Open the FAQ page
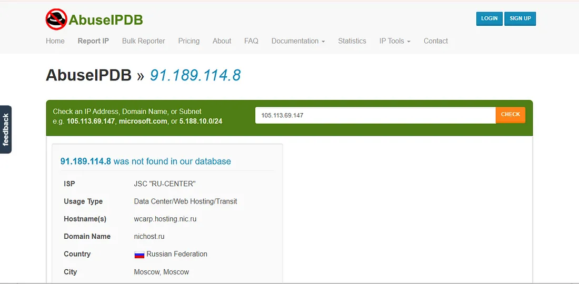Viewport: 579px width, 284px height. click(251, 41)
